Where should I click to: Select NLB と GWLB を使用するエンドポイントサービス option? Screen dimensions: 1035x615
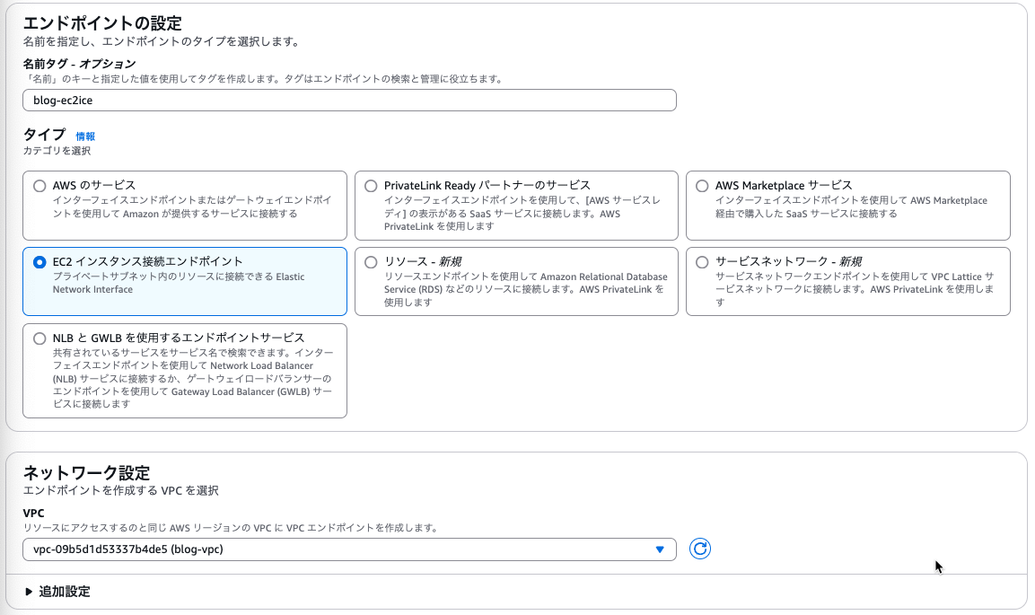pyautogui.click(x=39, y=338)
